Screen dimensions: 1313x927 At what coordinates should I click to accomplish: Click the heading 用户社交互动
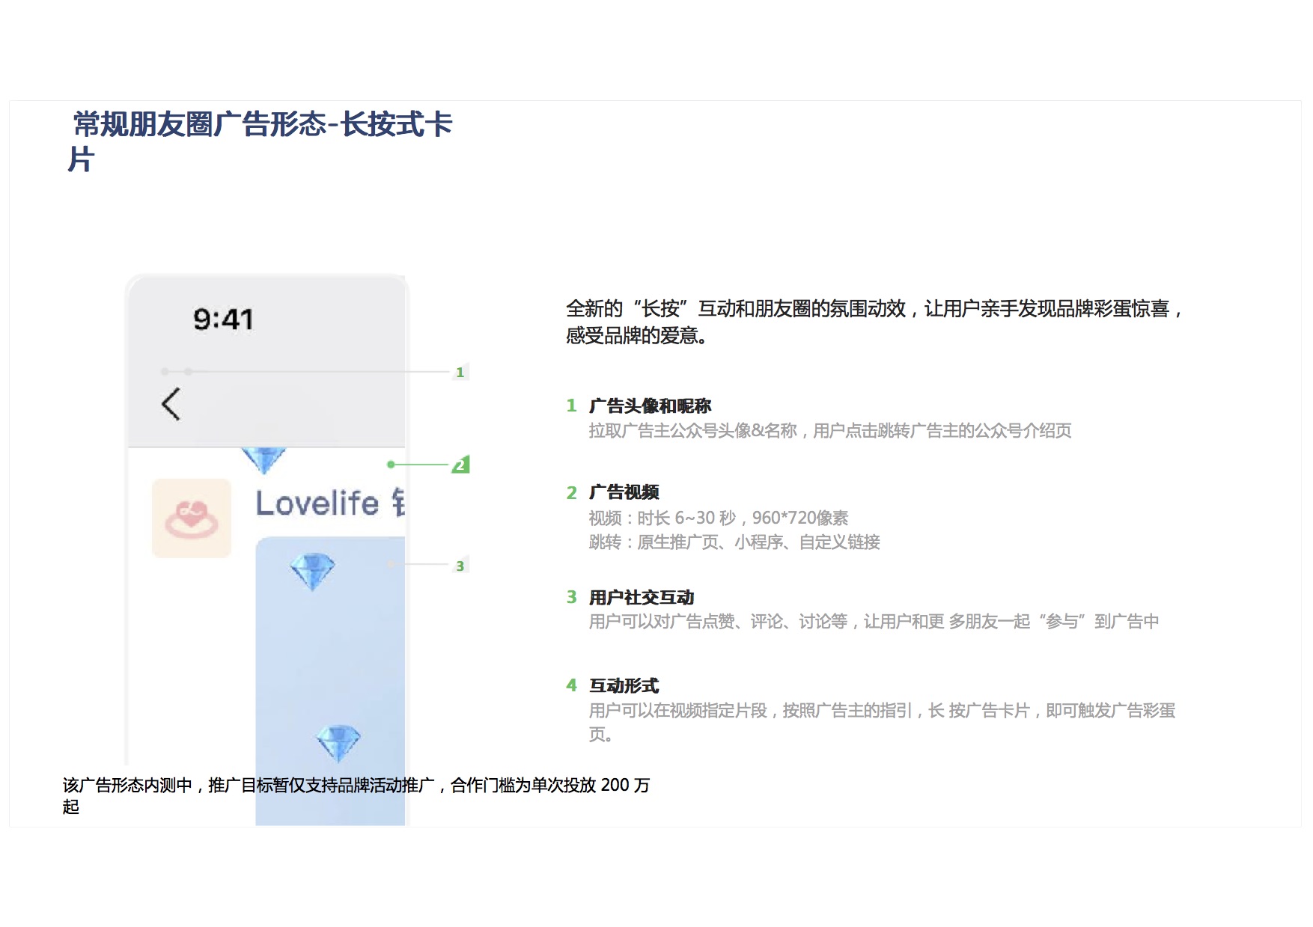(642, 597)
